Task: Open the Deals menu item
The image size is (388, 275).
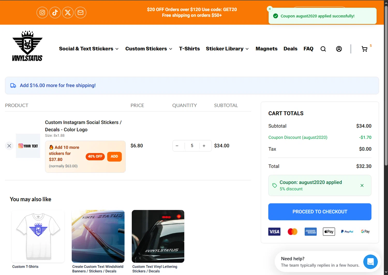Action: point(290,49)
